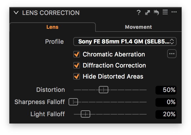Open the panel's three-dot action menu
Viewport: 191px width, 135px height.
click(x=174, y=12)
